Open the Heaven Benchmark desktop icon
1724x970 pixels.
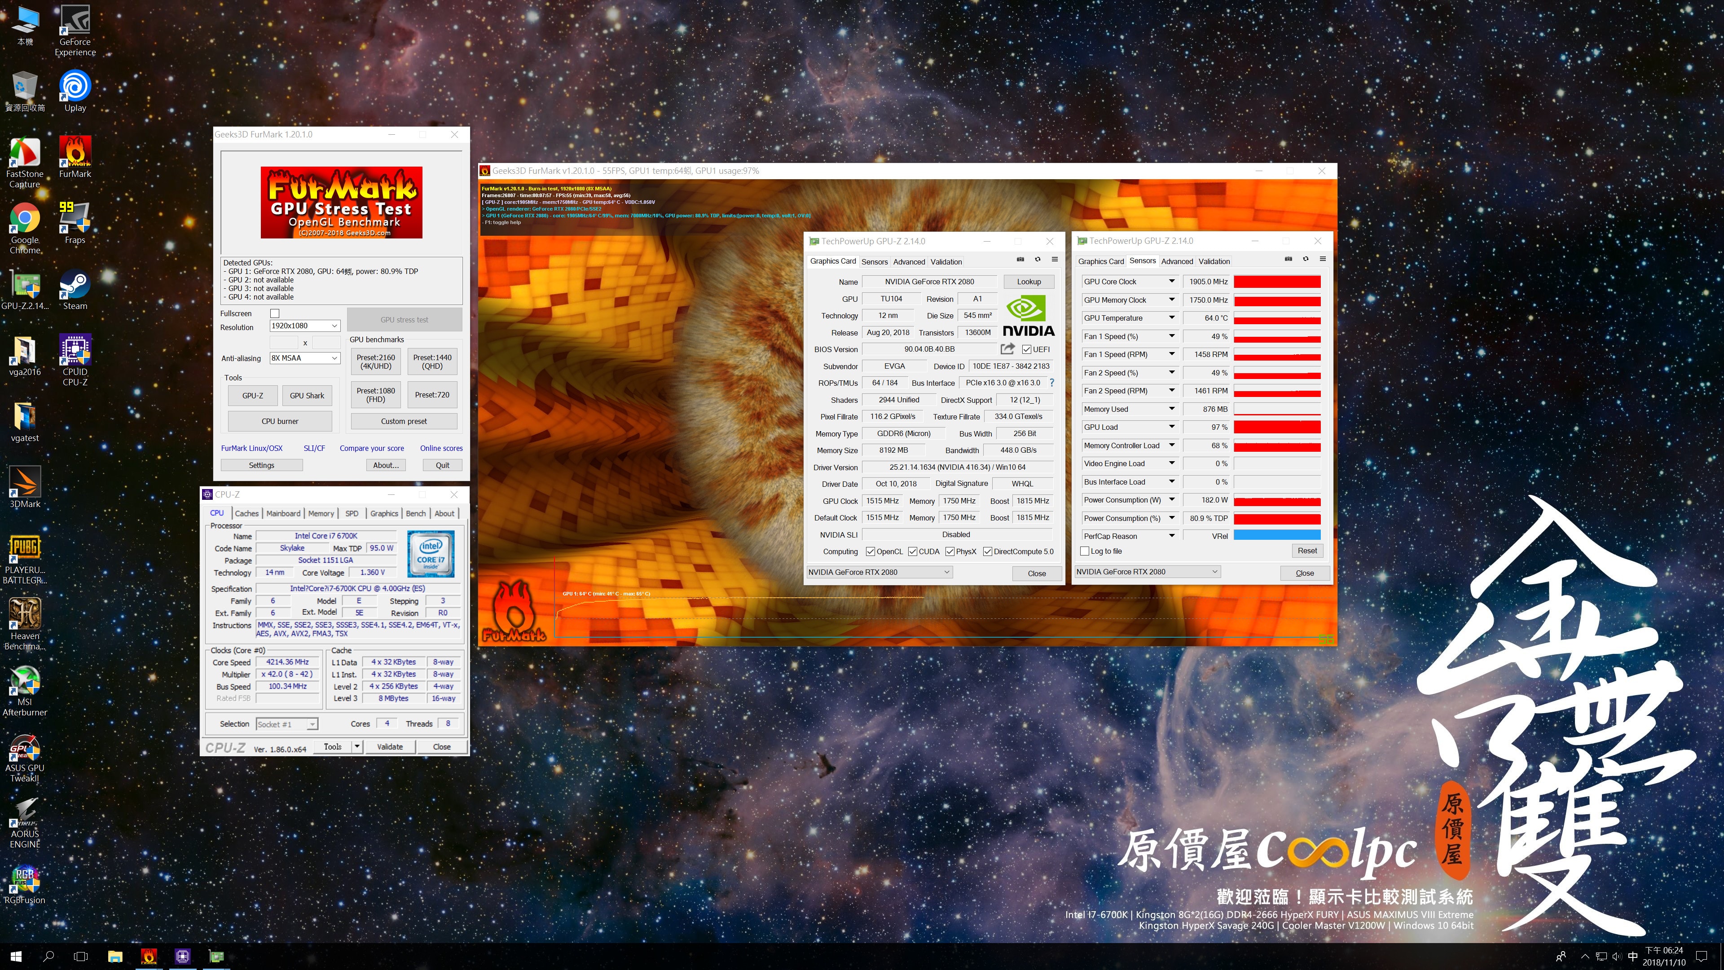point(25,624)
